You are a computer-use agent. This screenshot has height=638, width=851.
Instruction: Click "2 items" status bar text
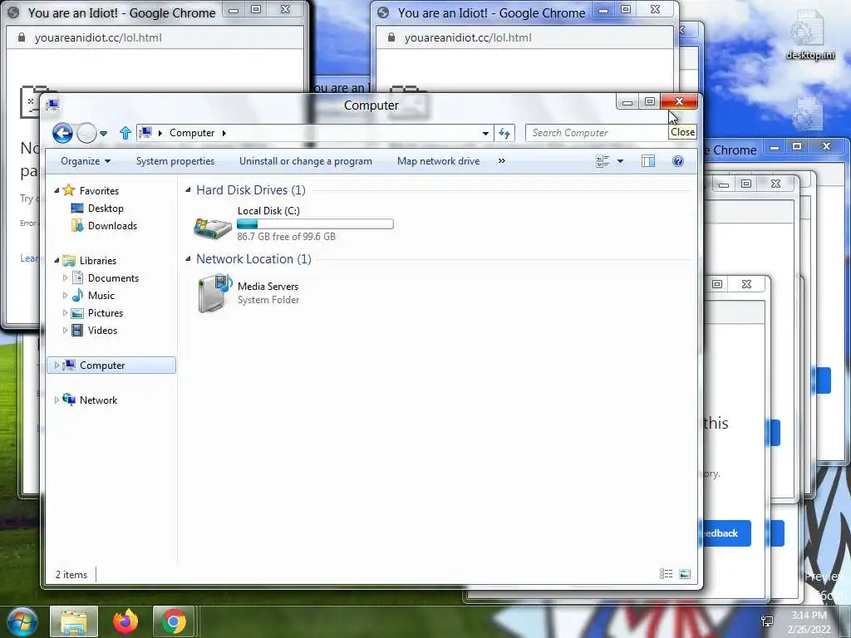71,575
